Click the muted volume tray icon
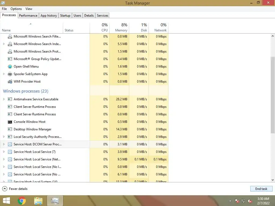The image size is (275, 206). point(250,201)
